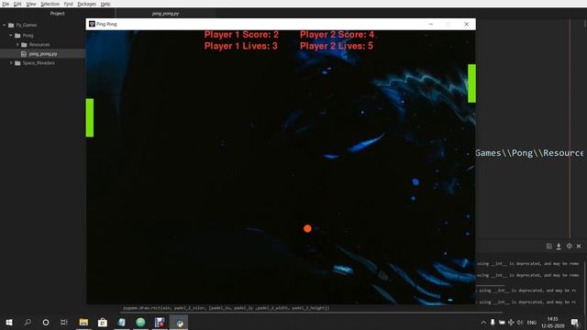Click the Player 1 Lives text
Viewport: 587px width, 330px height.
click(x=240, y=46)
